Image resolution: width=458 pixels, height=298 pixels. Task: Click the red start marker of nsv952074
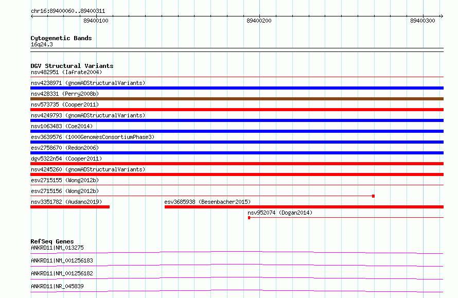[x=249, y=218]
